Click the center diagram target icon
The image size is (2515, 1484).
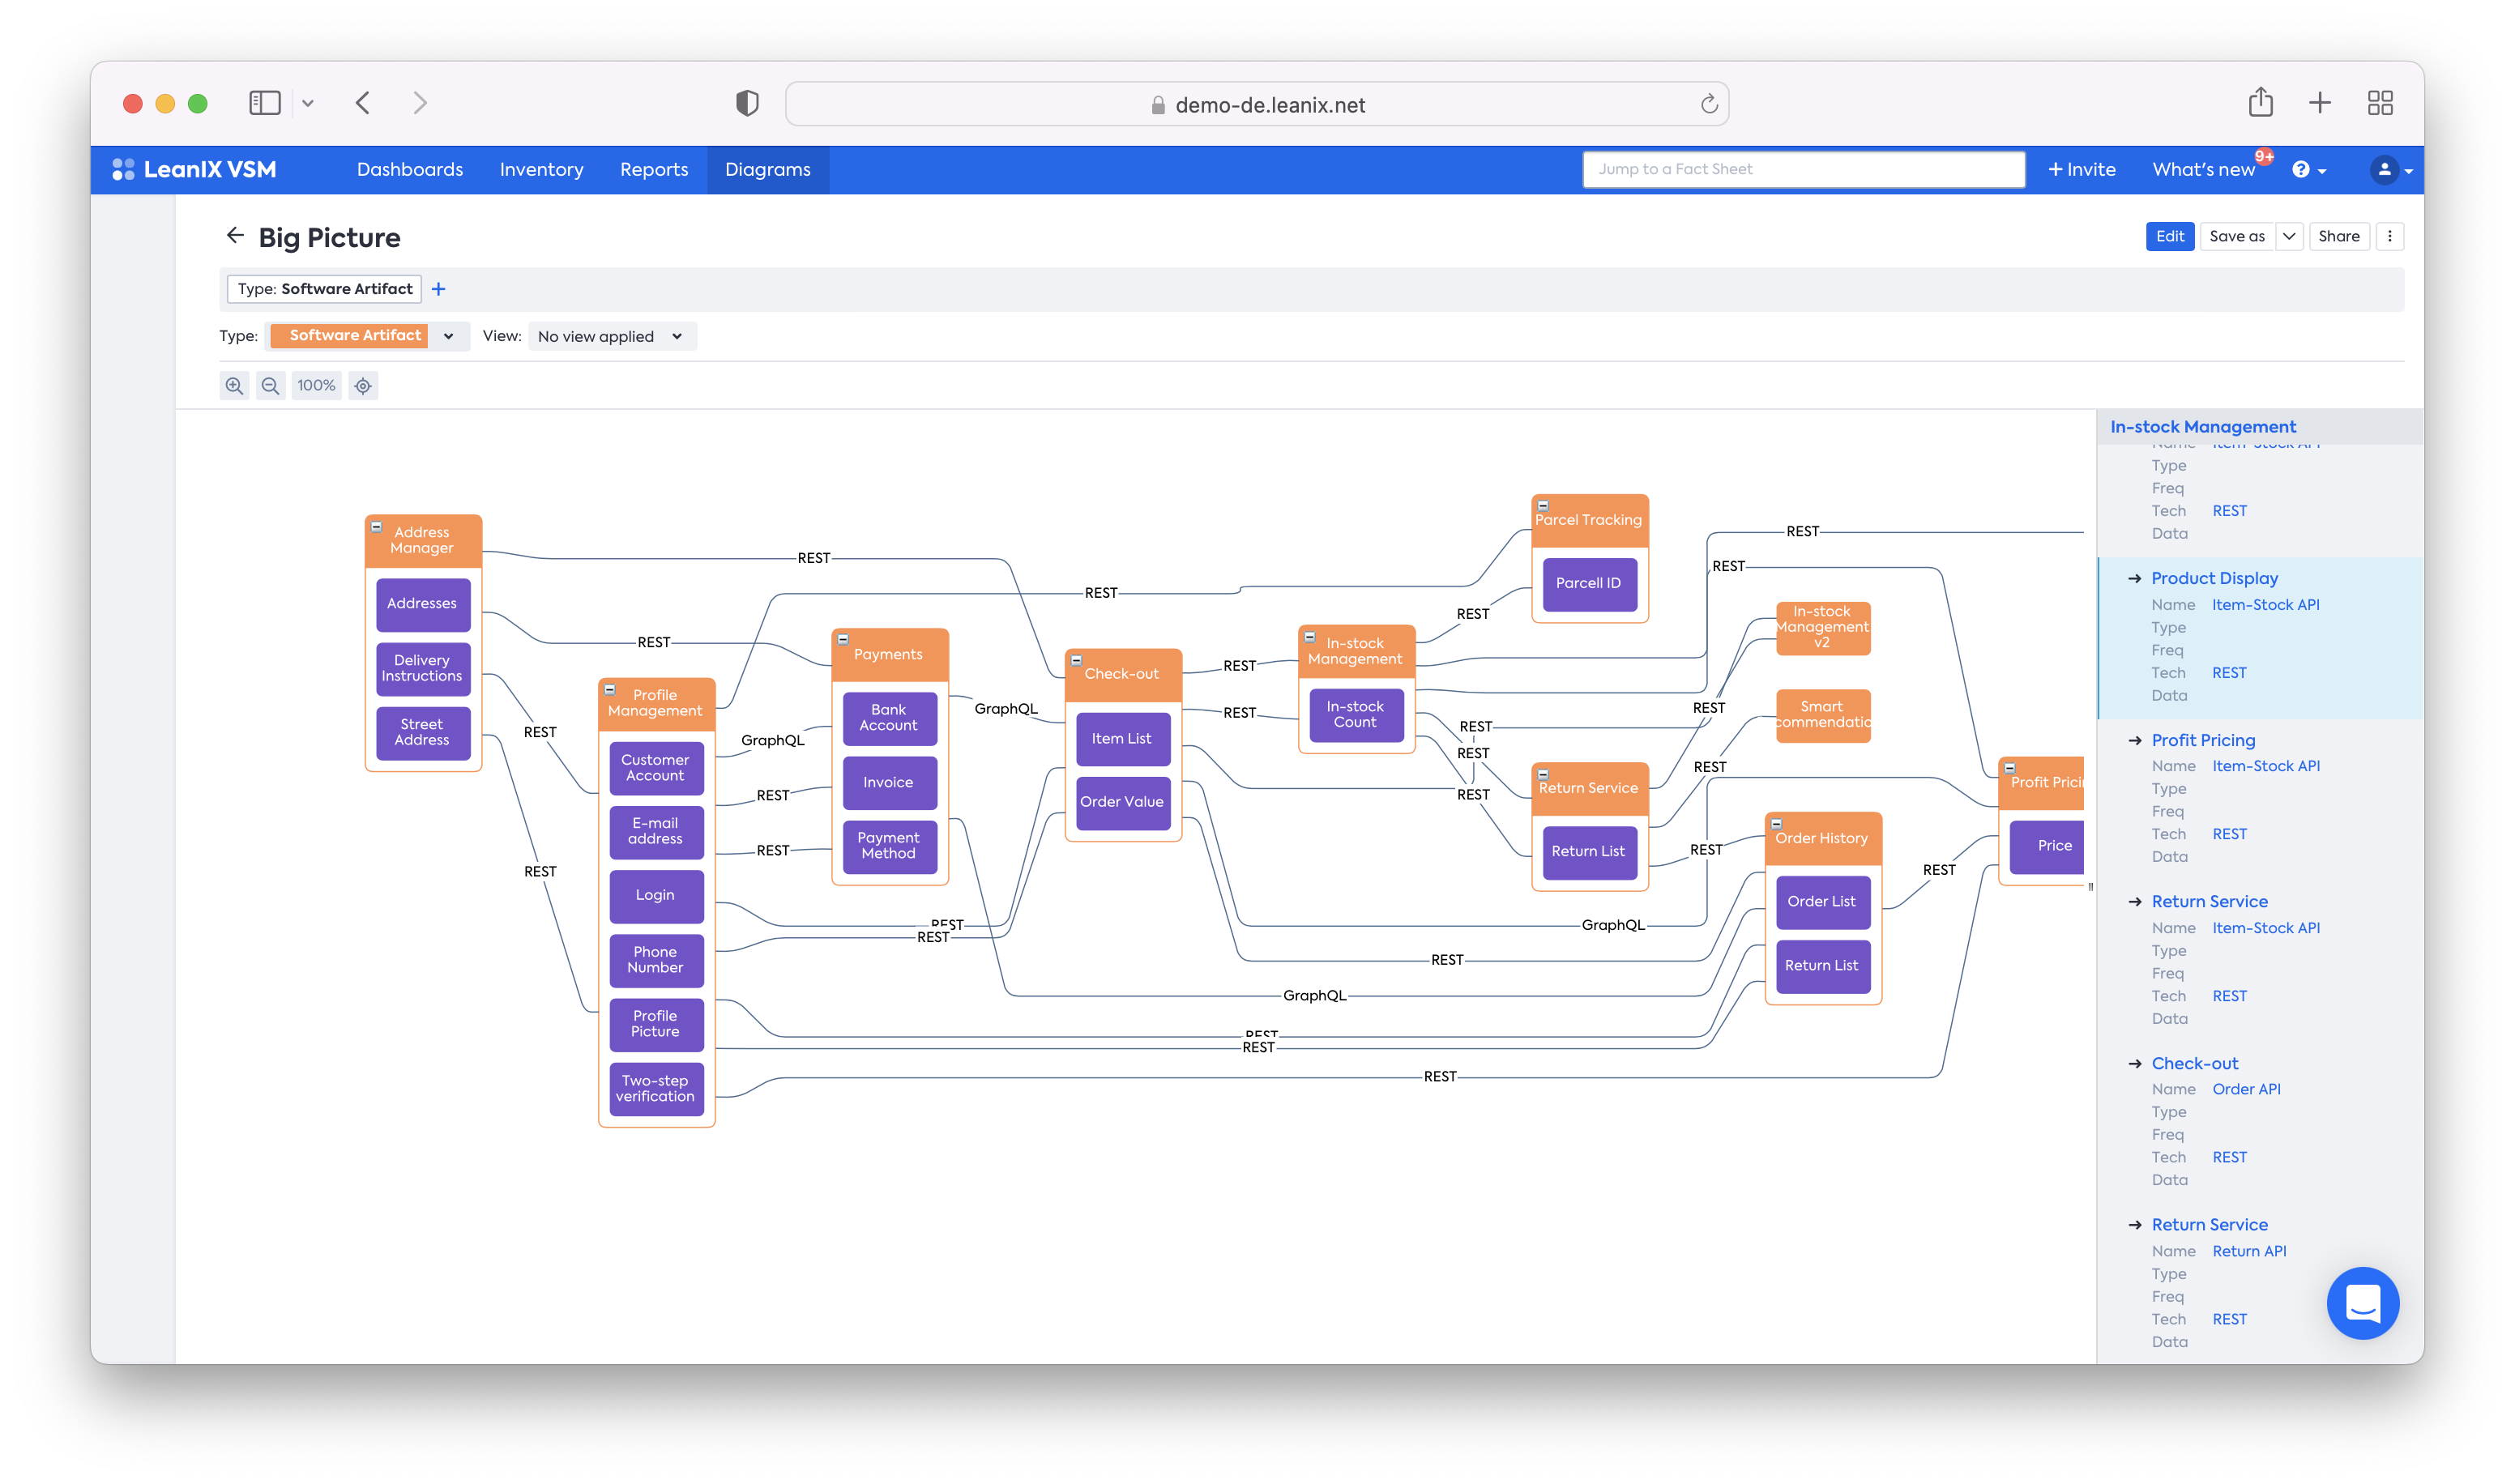click(x=363, y=386)
